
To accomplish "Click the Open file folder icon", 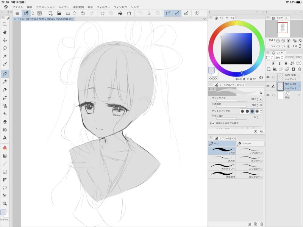I will tap(59, 13).
